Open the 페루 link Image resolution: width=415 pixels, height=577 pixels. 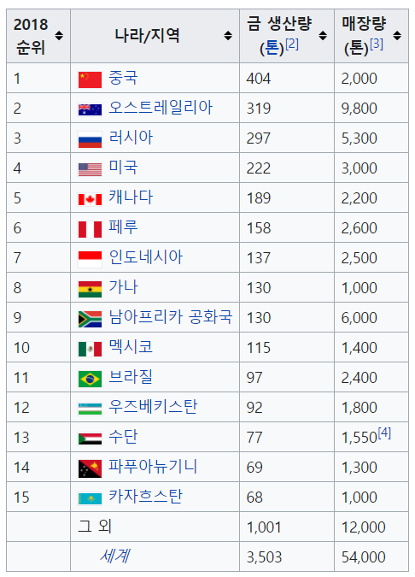pos(123,227)
